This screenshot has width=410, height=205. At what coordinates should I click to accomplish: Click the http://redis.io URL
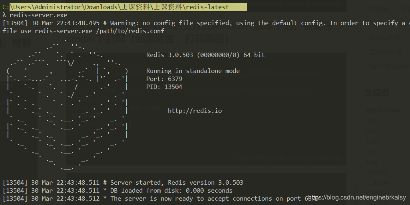(x=195, y=111)
